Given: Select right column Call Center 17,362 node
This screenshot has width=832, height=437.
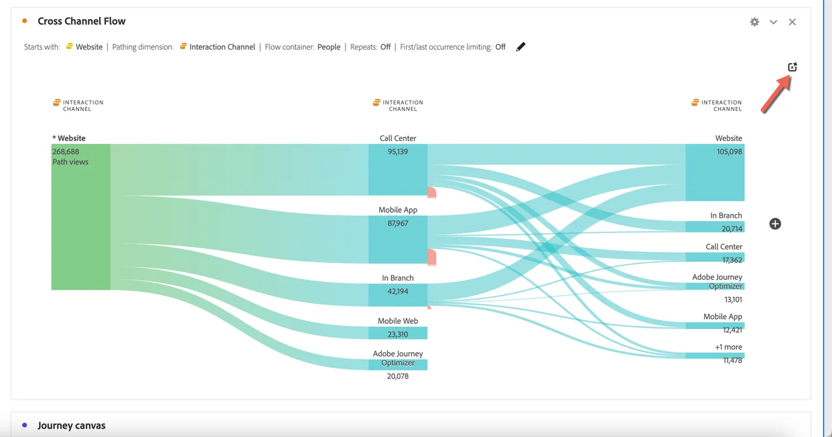Looking at the screenshot, I should click(x=715, y=257).
